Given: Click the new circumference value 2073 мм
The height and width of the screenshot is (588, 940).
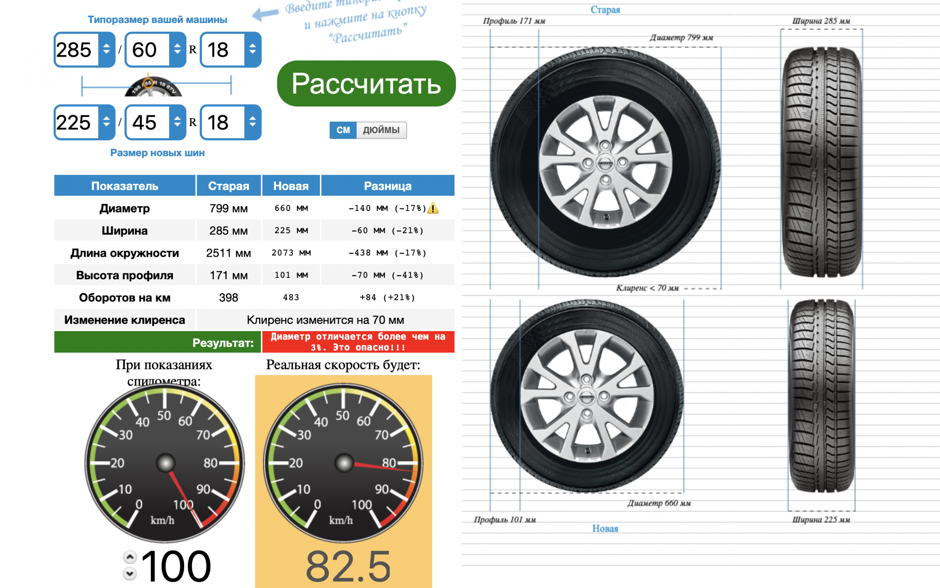Looking at the screenshot, I should pos(291,253).
